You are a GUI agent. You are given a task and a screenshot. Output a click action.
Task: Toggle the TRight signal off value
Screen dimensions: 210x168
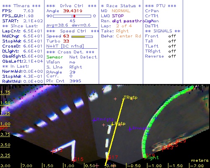(172, 51)
